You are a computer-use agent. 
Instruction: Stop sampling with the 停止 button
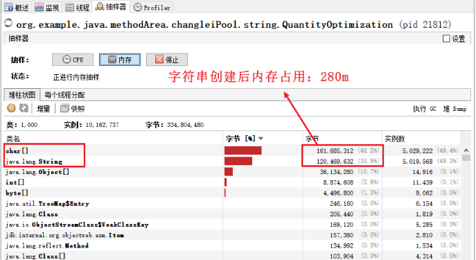click(x=167, y=60)
